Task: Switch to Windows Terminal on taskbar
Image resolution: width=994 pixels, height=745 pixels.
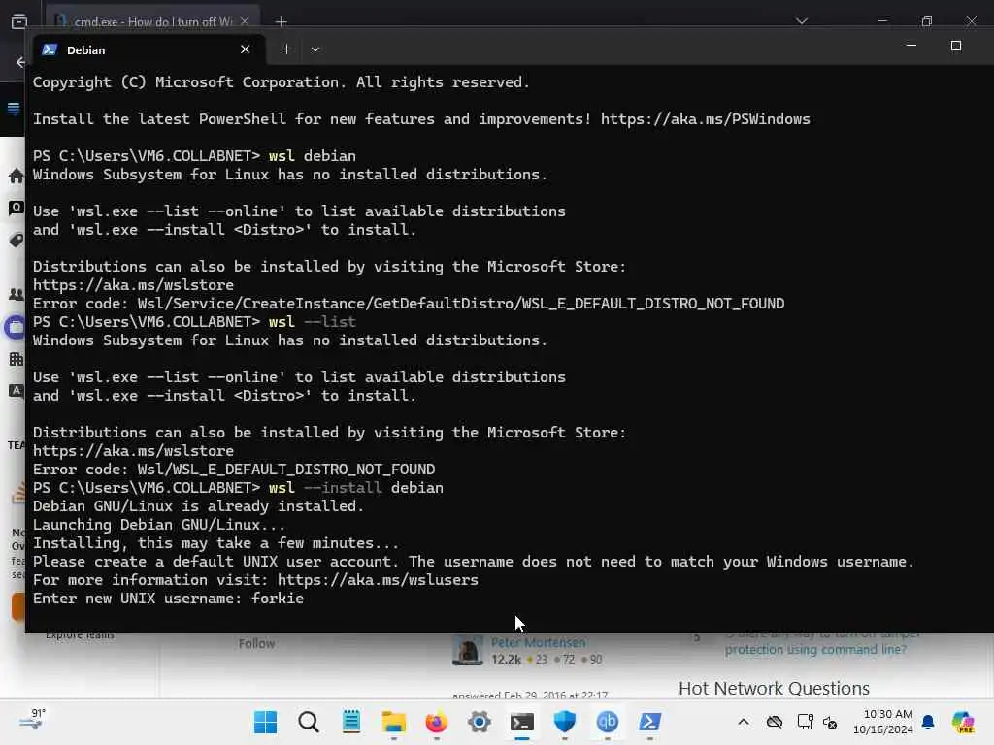Action: point(521,722)
